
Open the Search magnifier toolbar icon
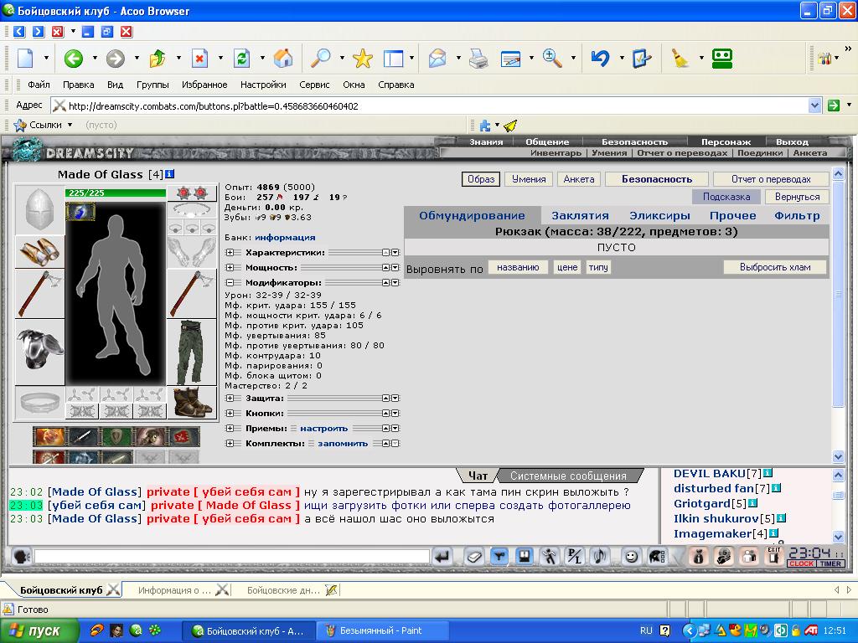(321, 58)
